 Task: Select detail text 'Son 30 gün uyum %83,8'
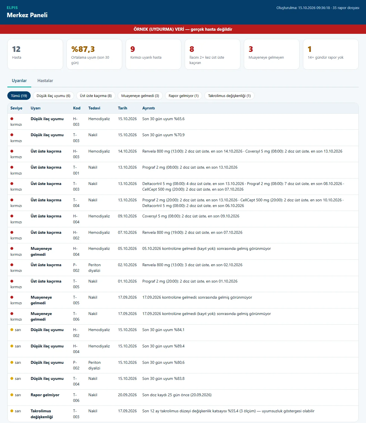click(164, 379)
